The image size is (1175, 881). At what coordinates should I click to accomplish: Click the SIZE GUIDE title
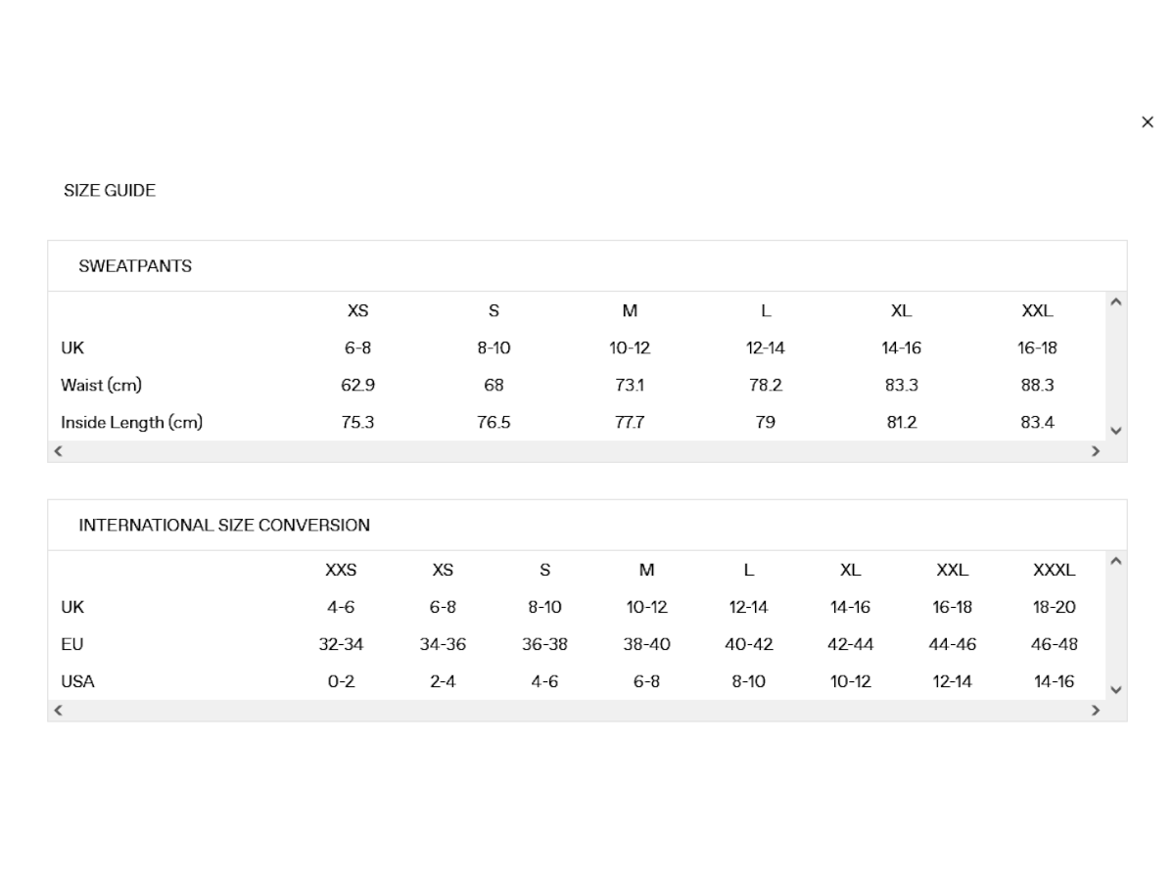tap(110, 191)
